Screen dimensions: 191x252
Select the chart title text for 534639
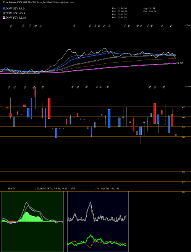pyautogui.click(x=39, y=2)
